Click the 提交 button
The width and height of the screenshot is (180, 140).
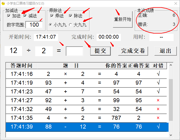100,51
